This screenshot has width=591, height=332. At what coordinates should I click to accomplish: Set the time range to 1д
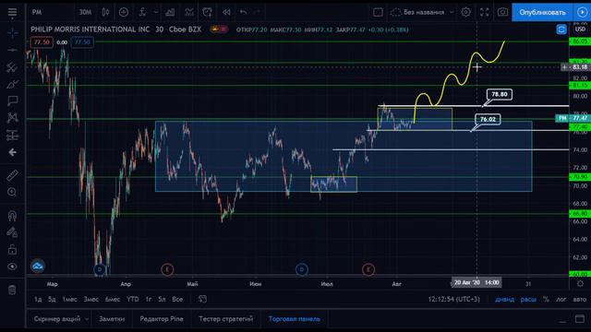click(38, 299)
